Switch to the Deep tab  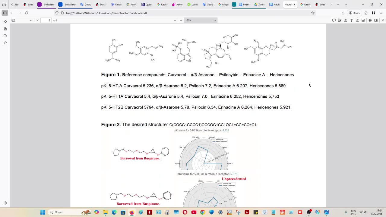pyautogui.click(x=116, y=5)
